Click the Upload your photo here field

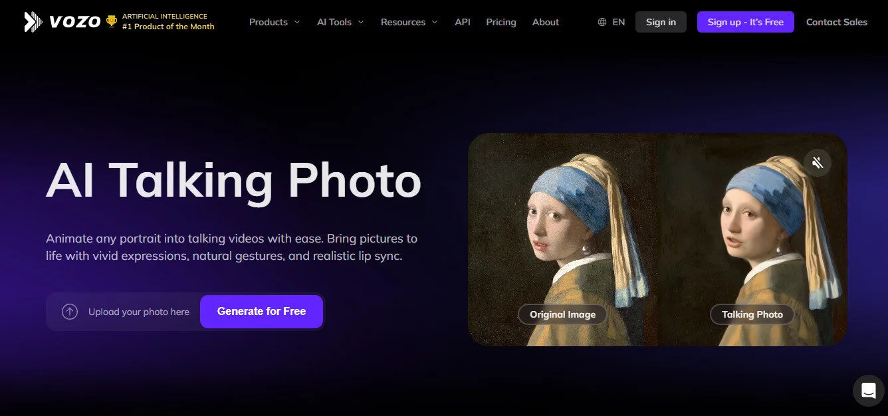coord(139,311)
